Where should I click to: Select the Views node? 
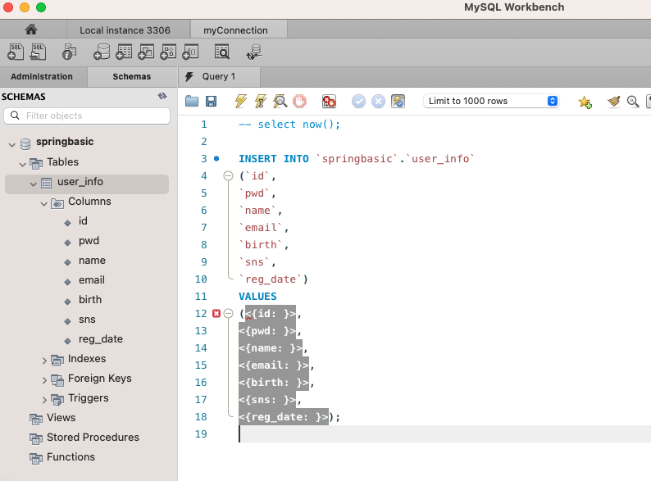[61, 418]
